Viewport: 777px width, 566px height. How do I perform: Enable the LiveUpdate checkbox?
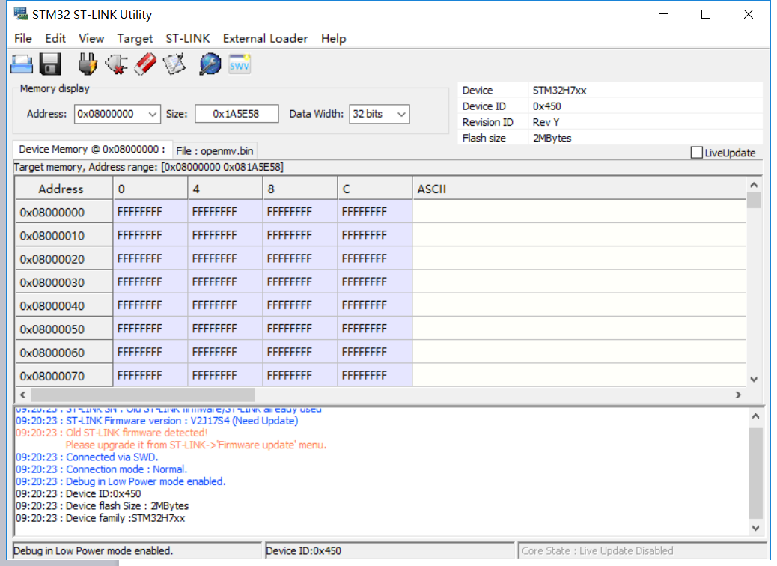pyautogui.click(x=696, y=153)
